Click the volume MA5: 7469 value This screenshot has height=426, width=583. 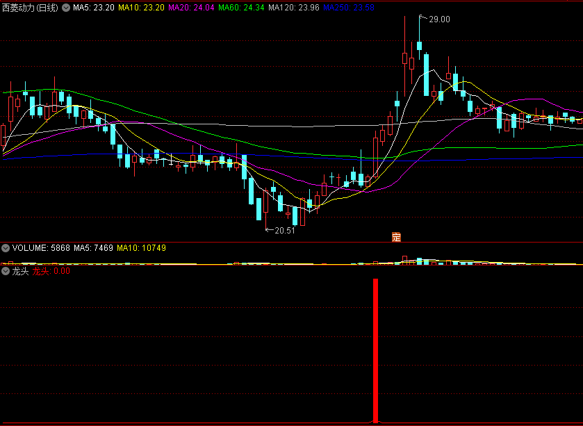coord(93,248)
